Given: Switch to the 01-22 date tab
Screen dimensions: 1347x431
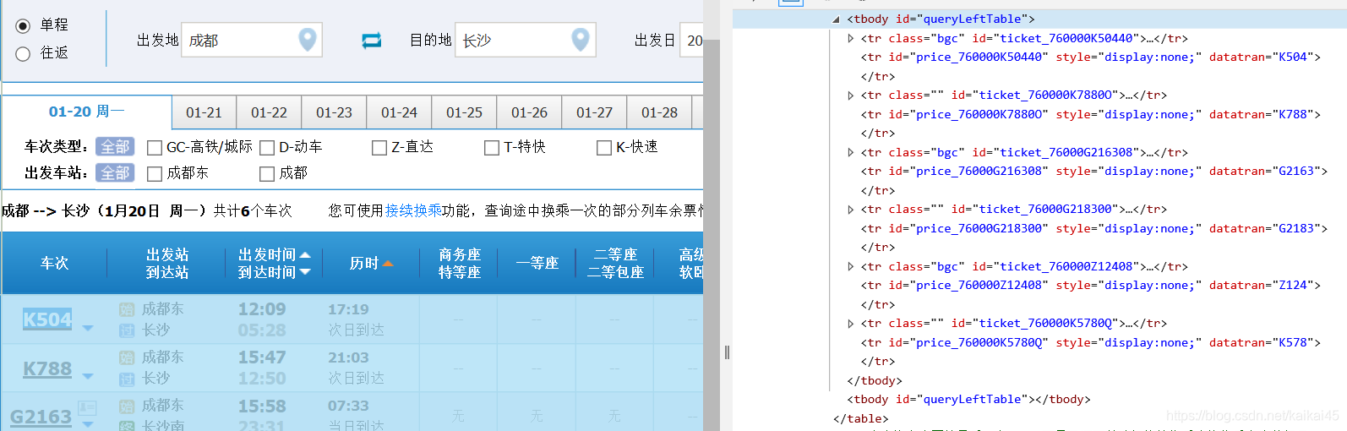Looking at the screenshot, I should (270, 112).
